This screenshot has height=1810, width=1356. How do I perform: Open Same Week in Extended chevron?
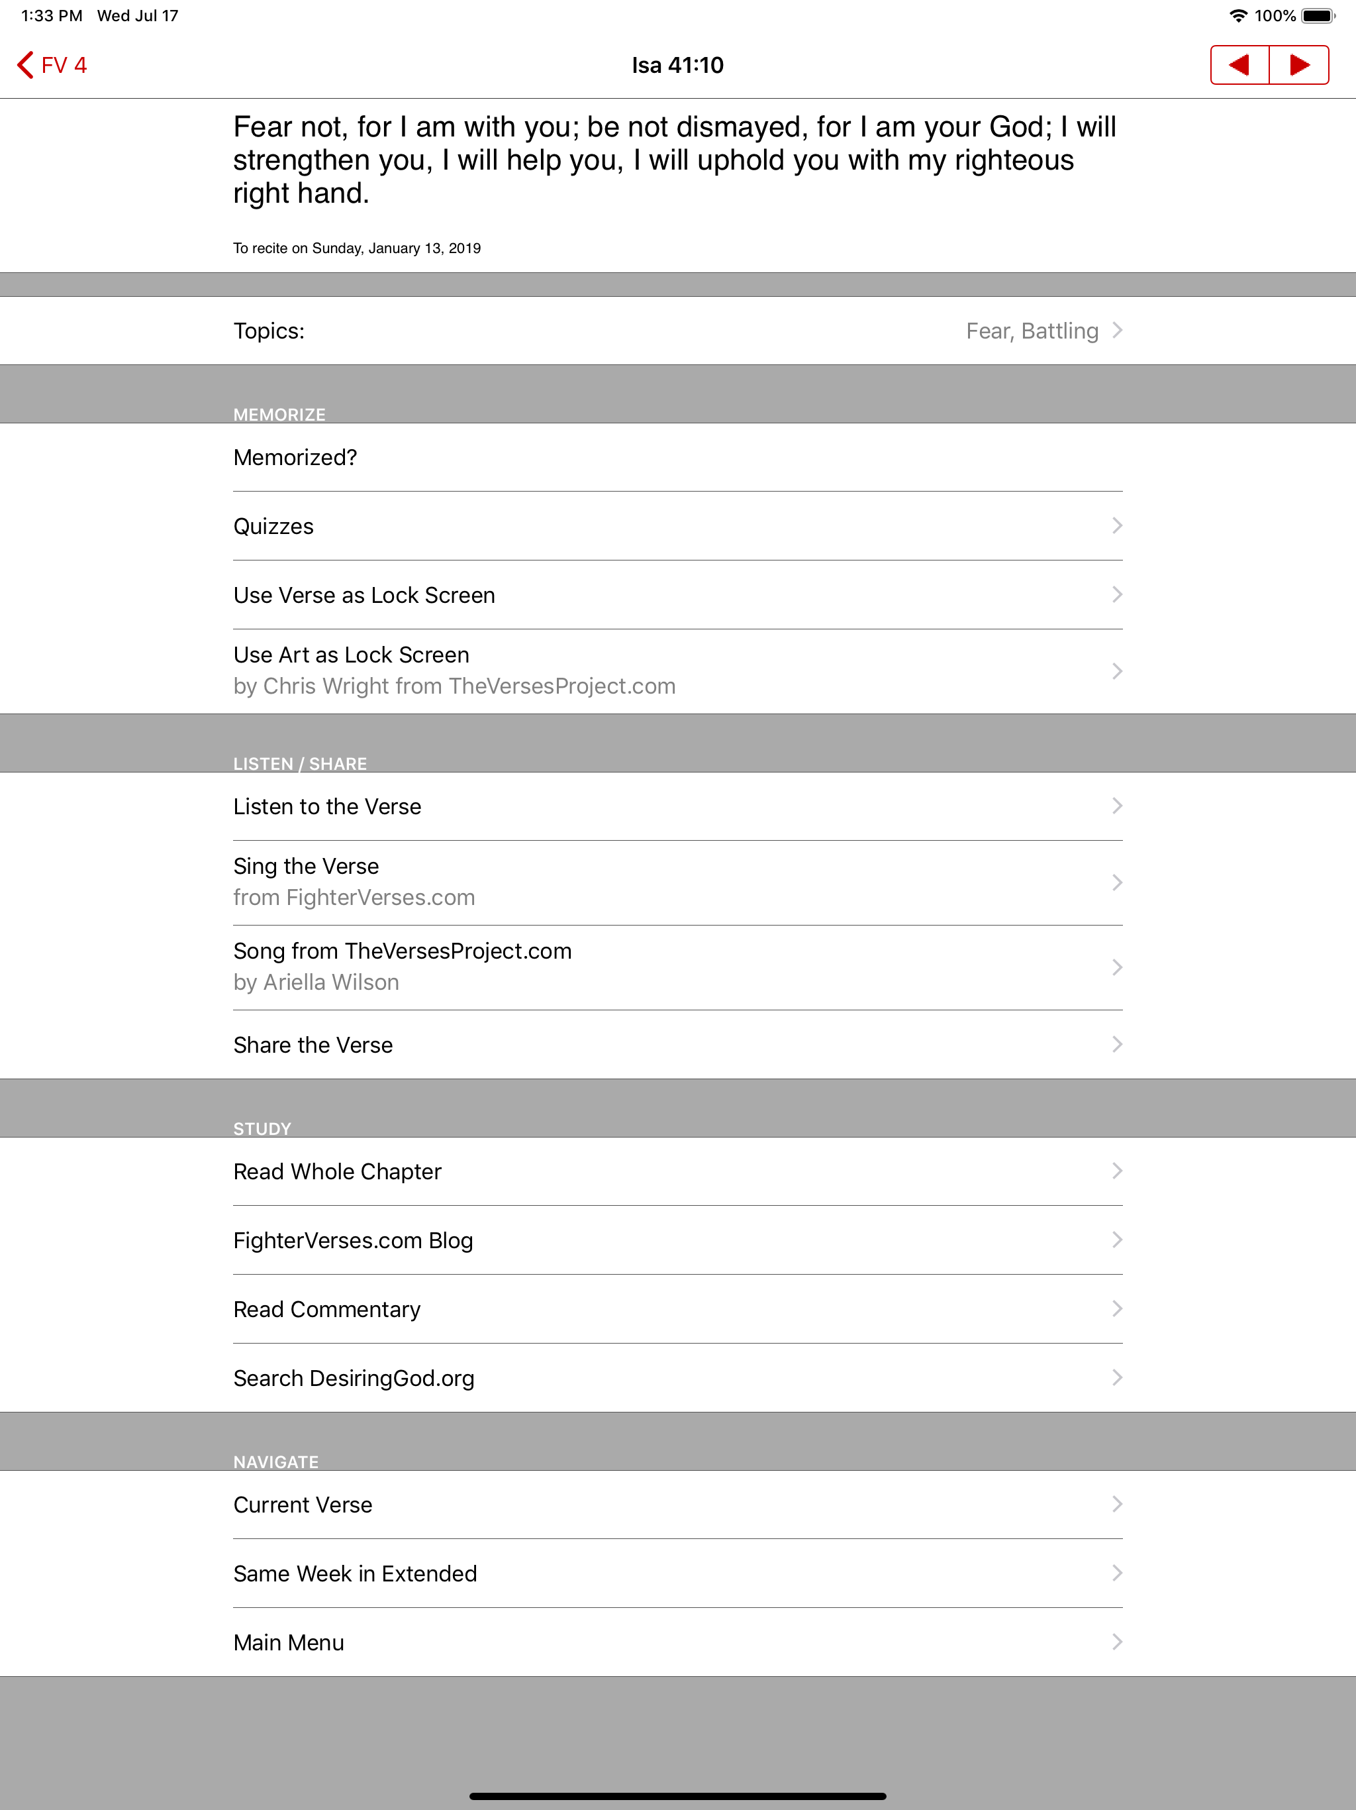click(1116, 1573)
